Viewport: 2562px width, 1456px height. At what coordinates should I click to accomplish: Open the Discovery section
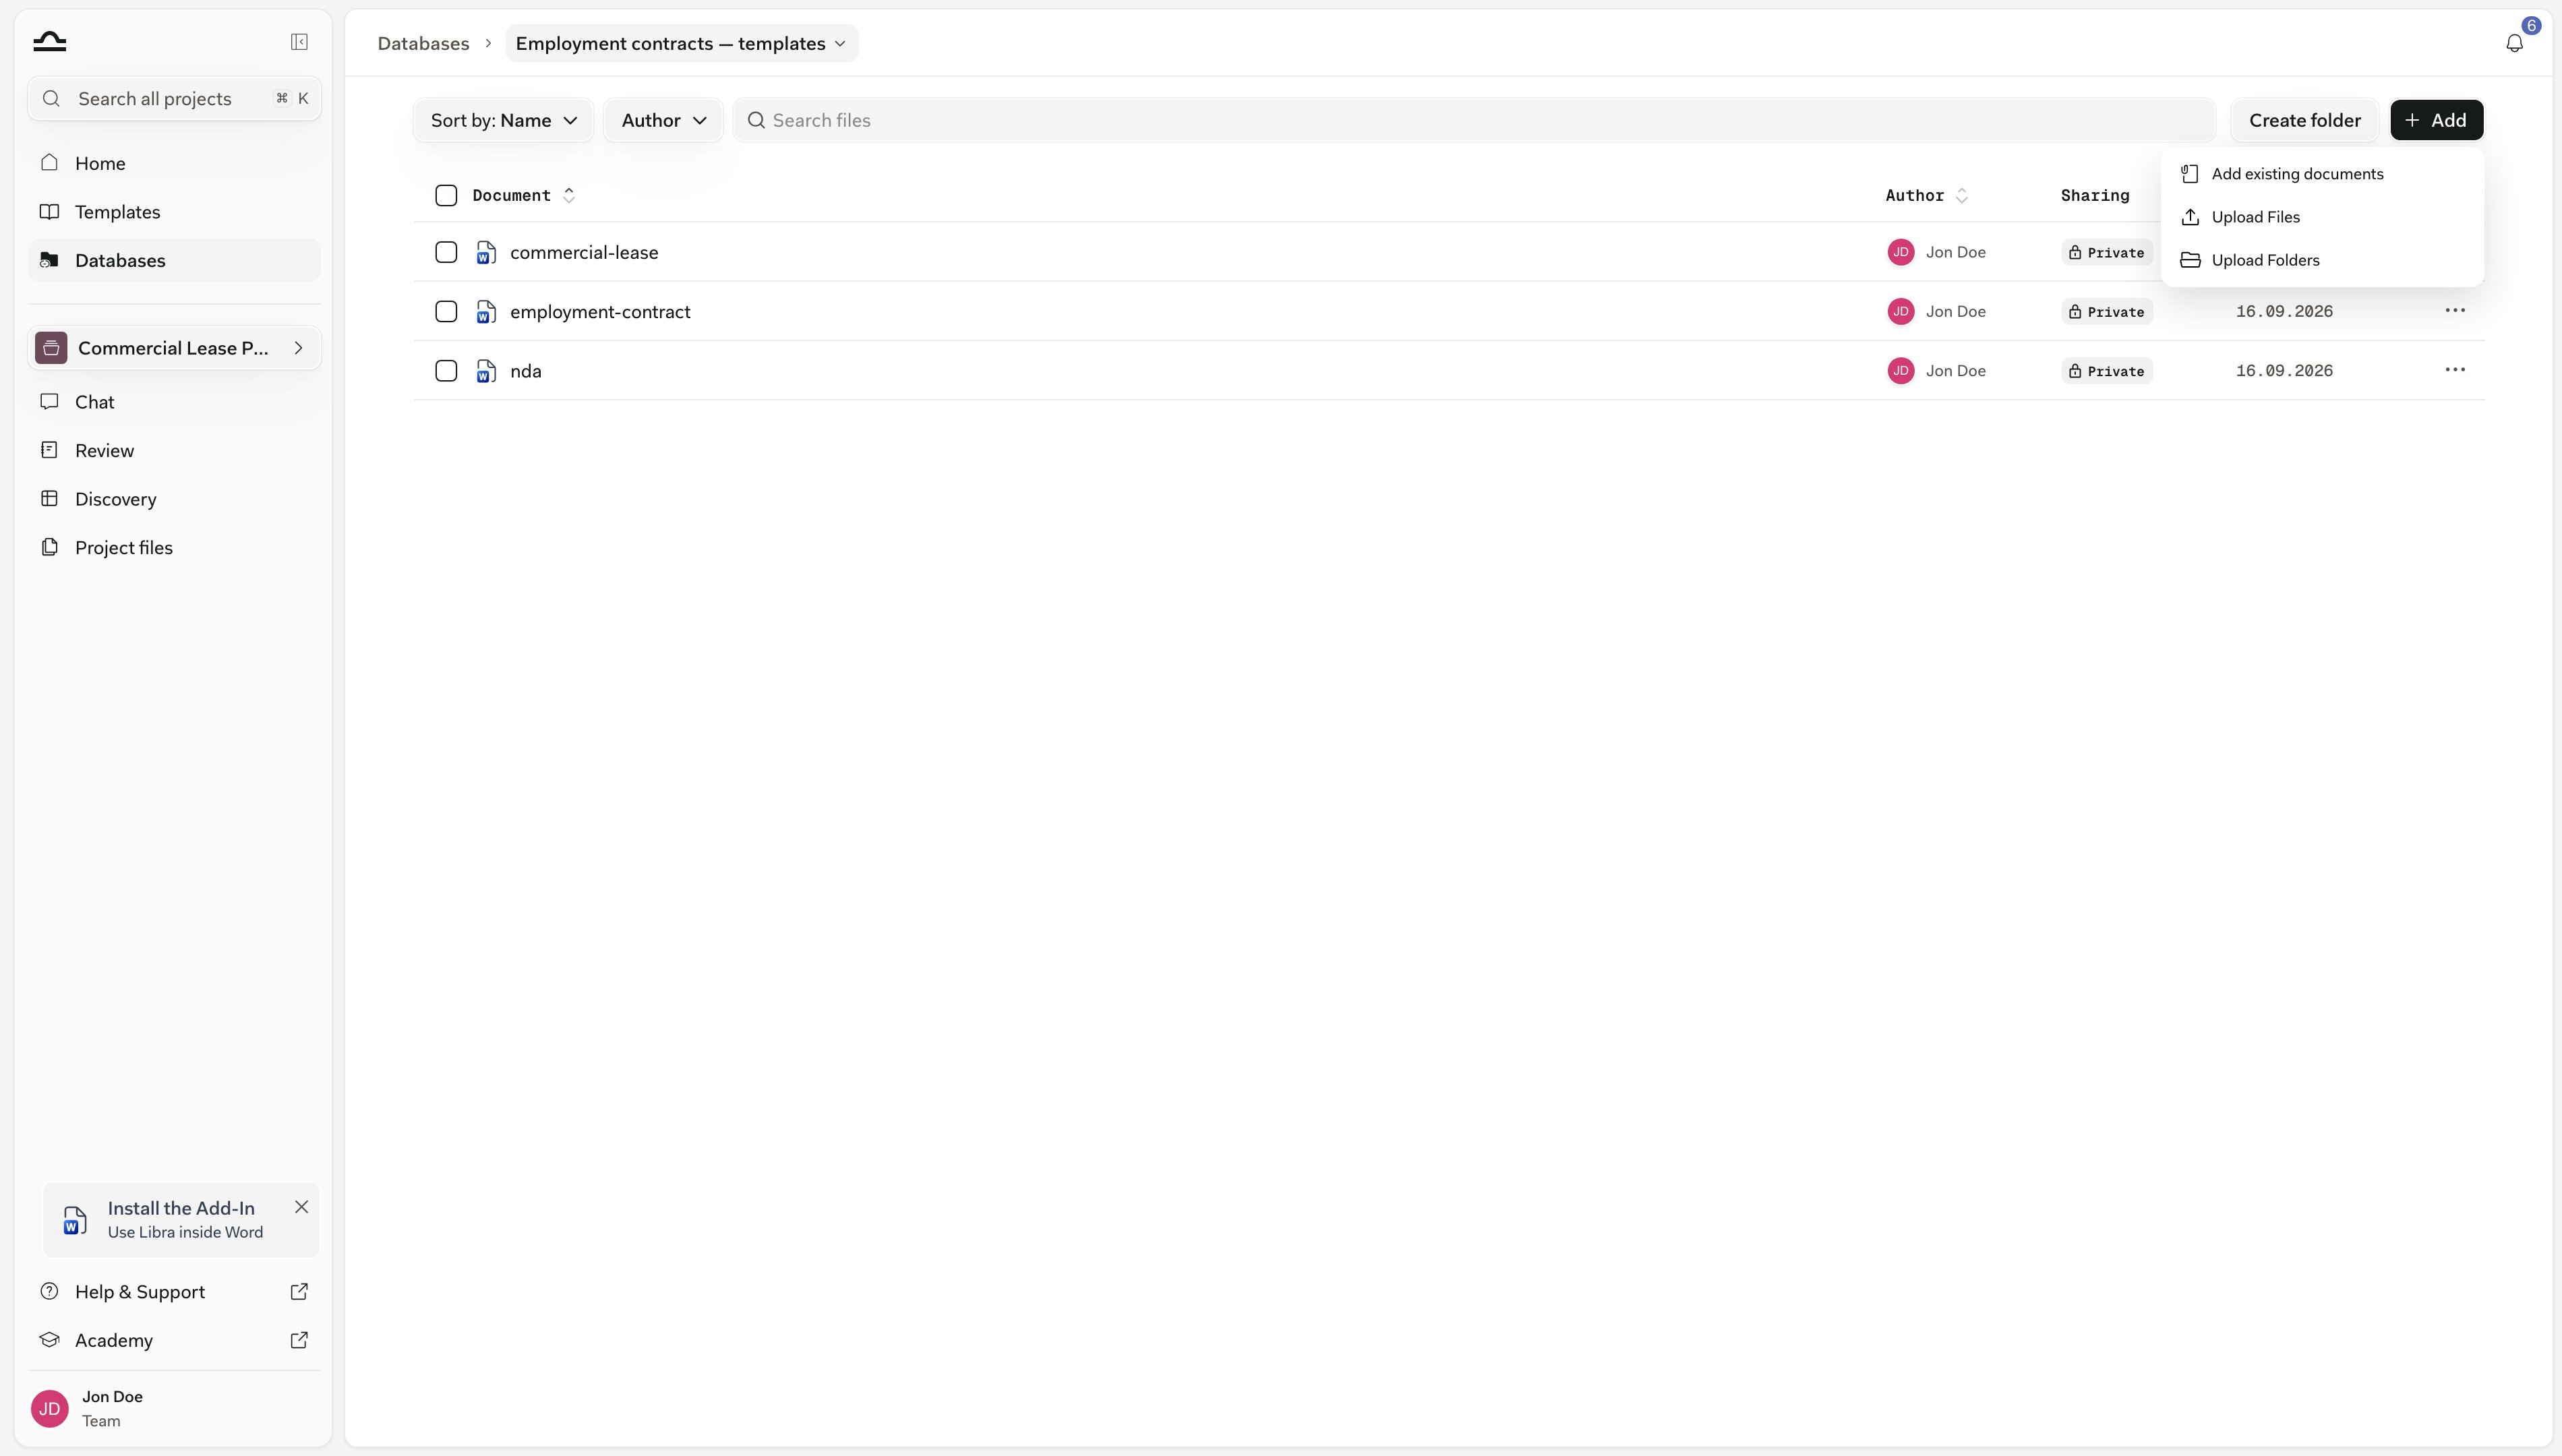pos(174,499)
